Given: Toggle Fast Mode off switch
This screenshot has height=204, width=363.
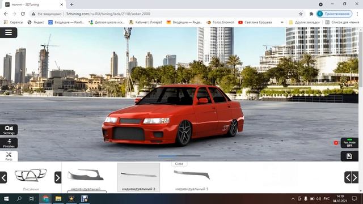Looking at the screenshot, I should pyautogui.click(x=349, y=143).
